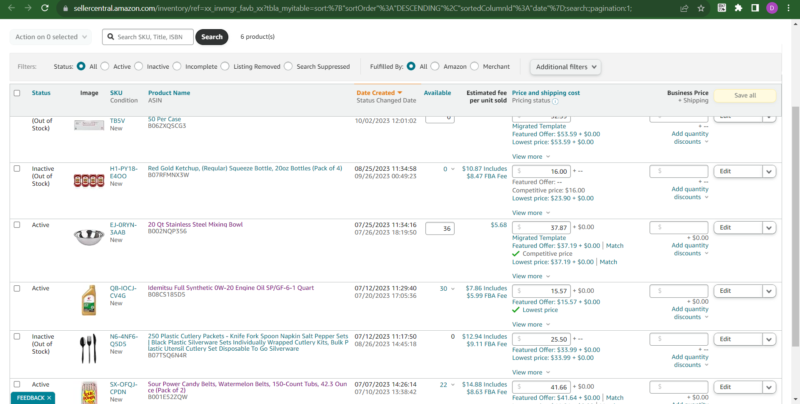800x404 pixels.
Task: Sort the table by Product Name
Action: tap(169, 93)
